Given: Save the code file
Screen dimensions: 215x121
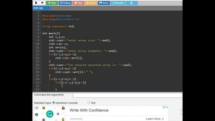Looking at the screenshot, I should pyautogui.click(x=104, y=3).
